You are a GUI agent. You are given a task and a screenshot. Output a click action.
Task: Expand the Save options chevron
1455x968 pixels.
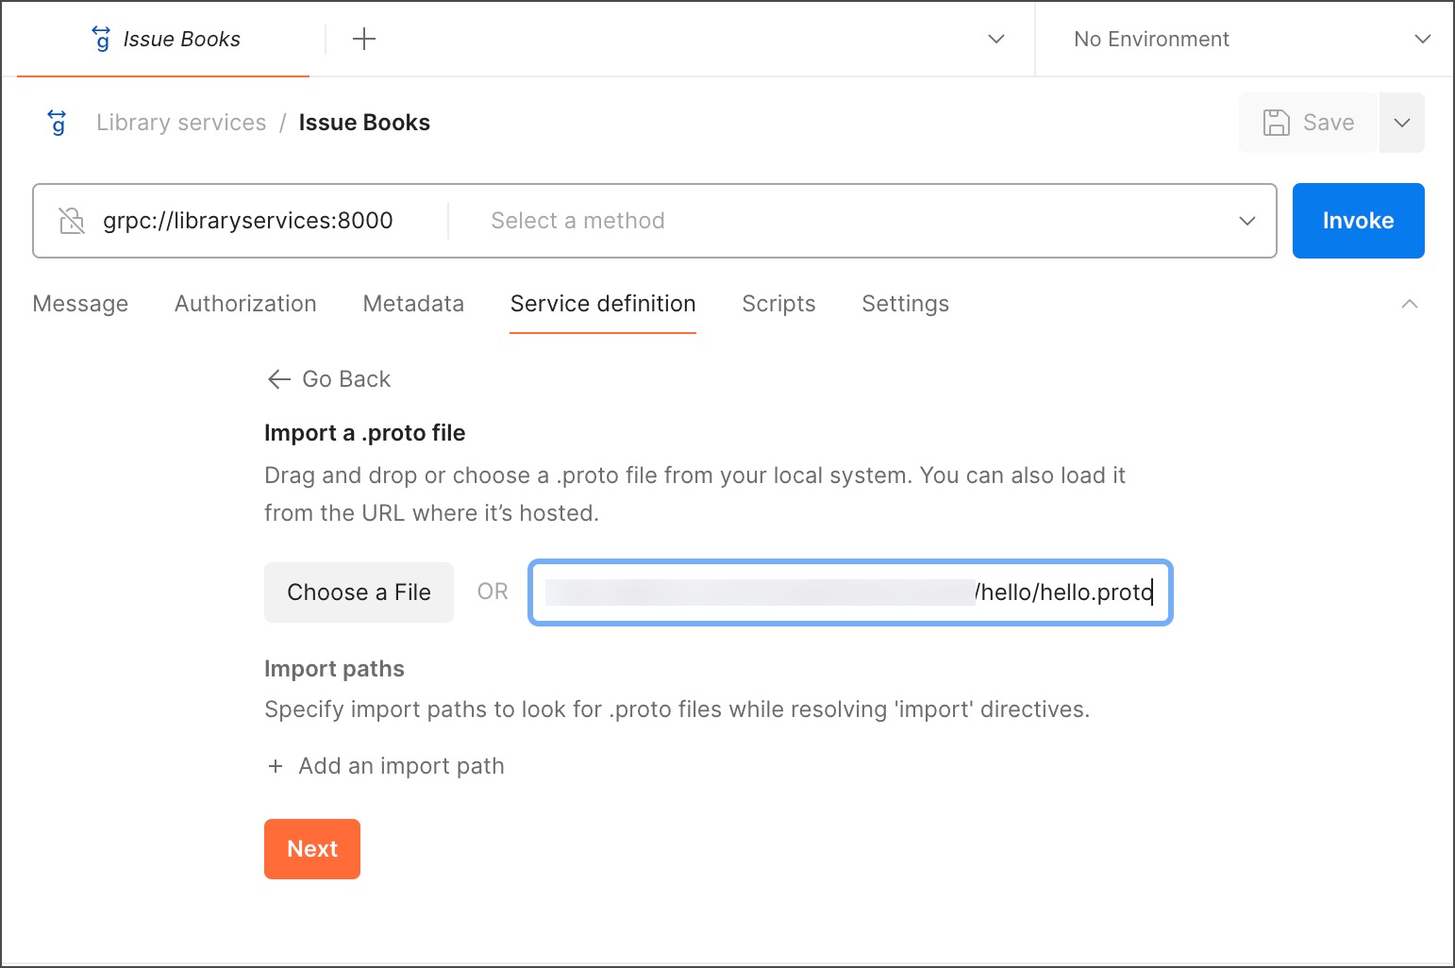point(1402,122)
